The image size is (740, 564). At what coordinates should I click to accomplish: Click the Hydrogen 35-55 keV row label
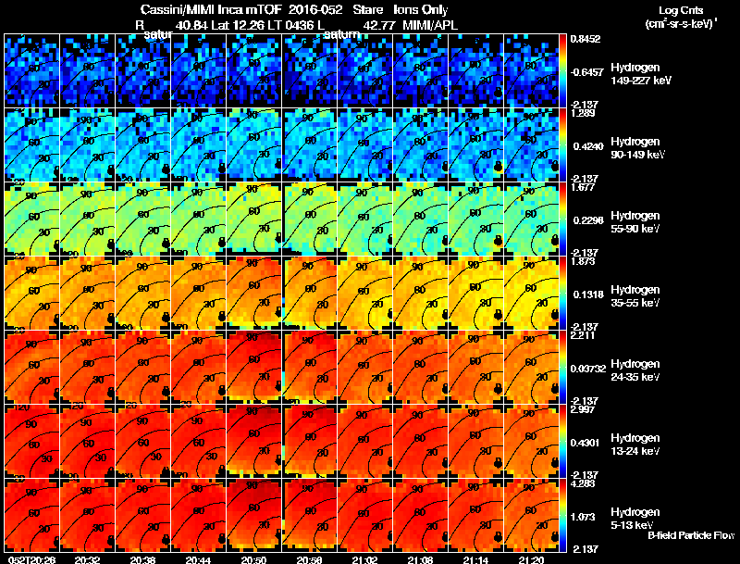(x=635, y=296)
